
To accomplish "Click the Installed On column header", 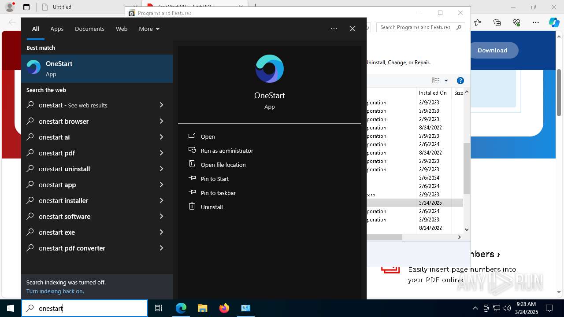I will point(434,93).
